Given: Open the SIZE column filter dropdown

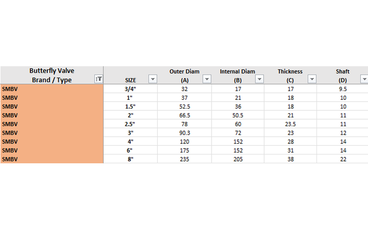Looking at the screenshot, I should click(x=153, y=79).
